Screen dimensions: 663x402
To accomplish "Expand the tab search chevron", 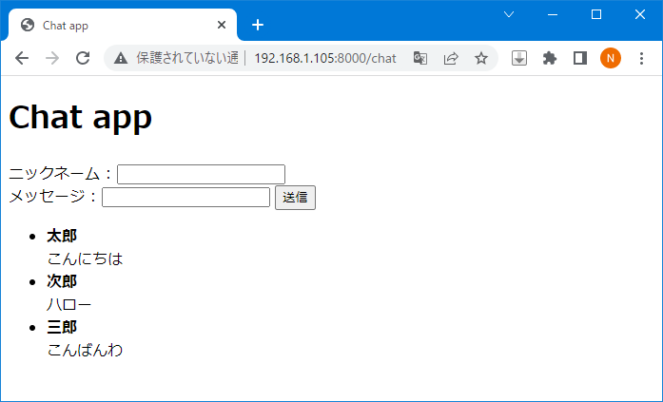I will click(x=509, y=14).
